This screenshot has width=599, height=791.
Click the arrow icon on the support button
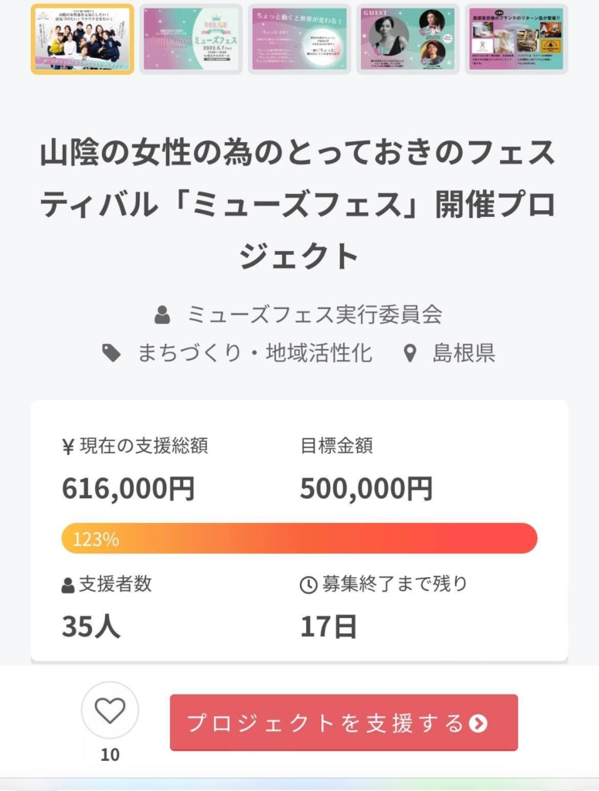point(478,723)
